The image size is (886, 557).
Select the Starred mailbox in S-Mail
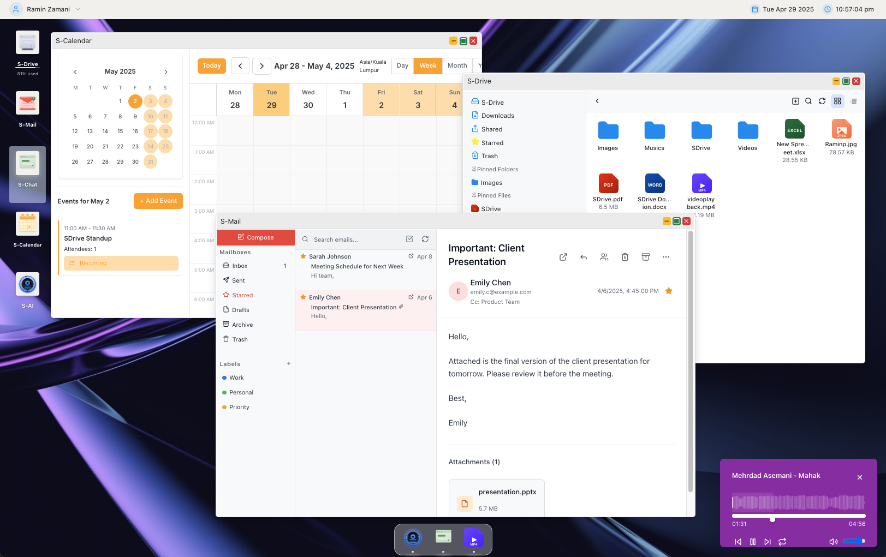[x=241, y=295]
